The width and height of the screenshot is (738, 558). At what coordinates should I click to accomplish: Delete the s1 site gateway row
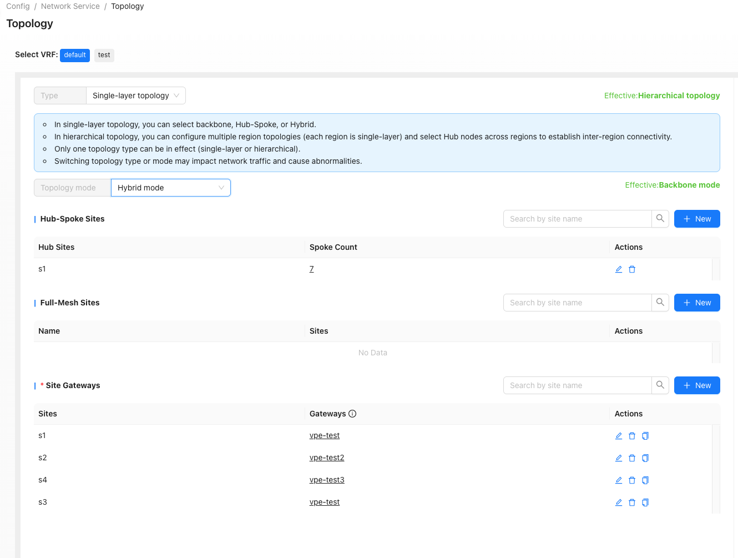coord(632,436)
